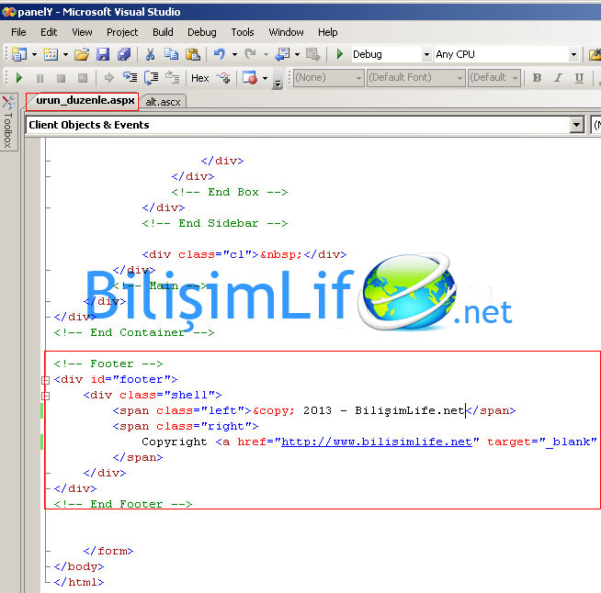Open the Client Objects & Events dropdown
601x593 pixels.
(x=576, y=125)
